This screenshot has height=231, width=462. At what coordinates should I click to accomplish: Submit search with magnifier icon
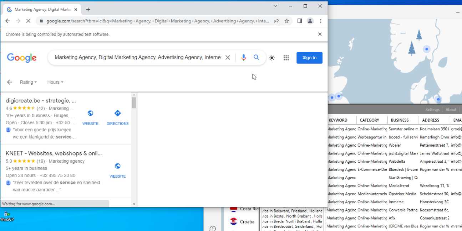tap(257, 57)
